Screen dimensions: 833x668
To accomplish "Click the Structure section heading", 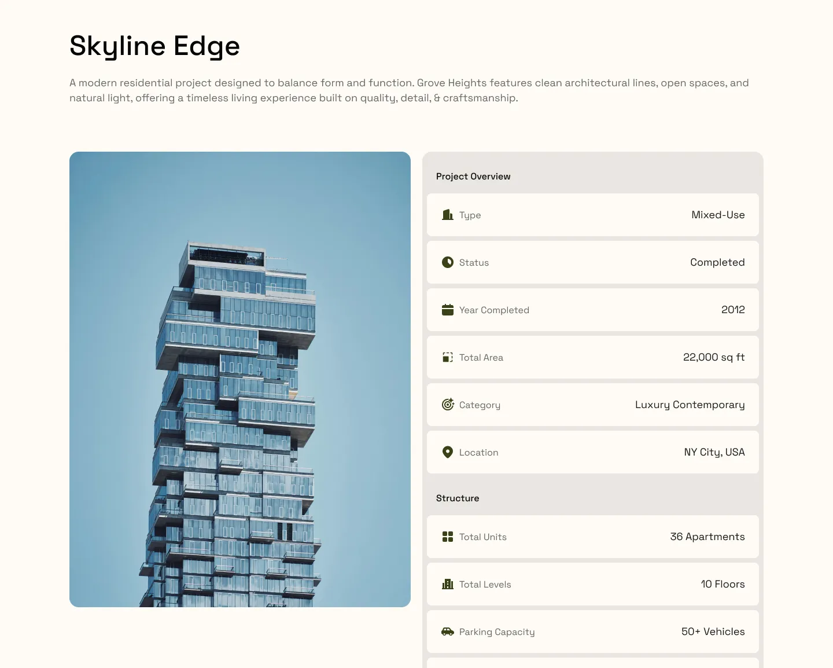I will click(x=458, y=498).
